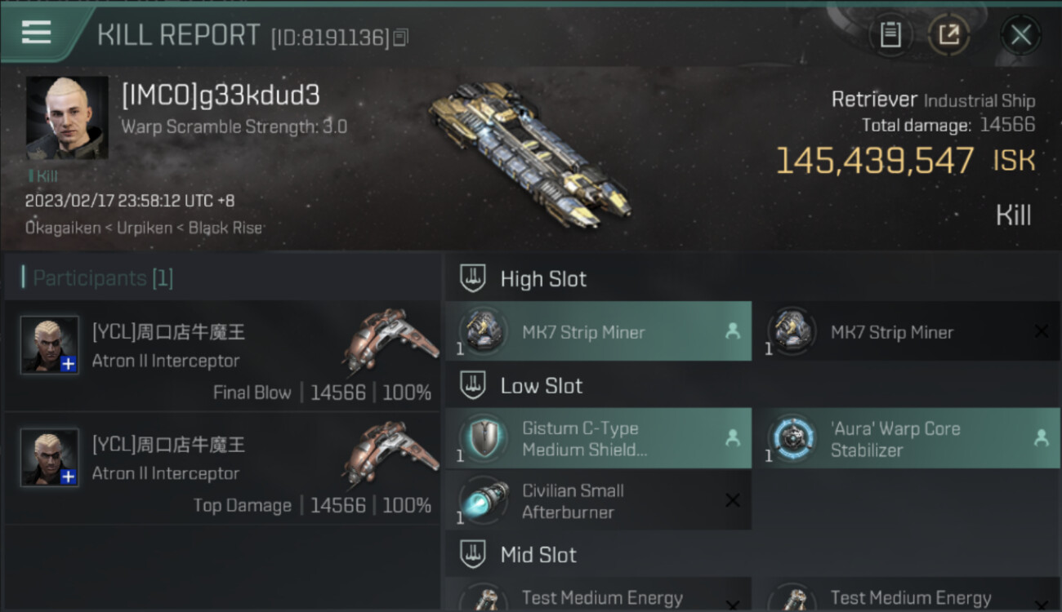Toggle X mark on second MK7 Strip Miner
Viewport: 1062px width, 612px height.
pos(1042,331)
